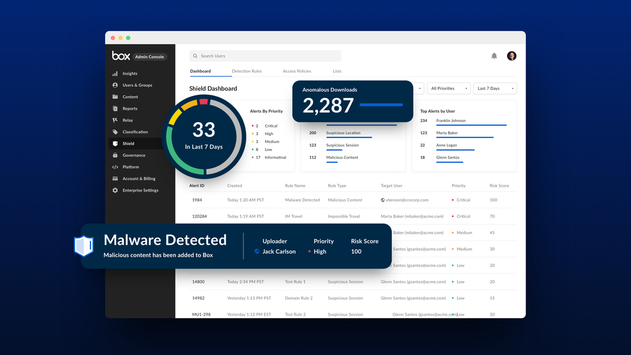Click the Account & Billing card icon
The image size is (631, 355).
pyautogui.click(x=115, y=179)
